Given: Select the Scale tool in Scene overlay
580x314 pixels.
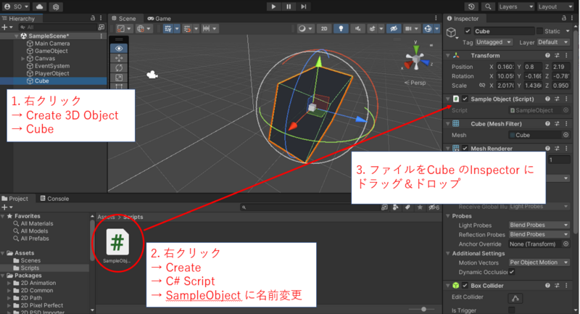Looking at the screenshot, I should coord(119,78).
